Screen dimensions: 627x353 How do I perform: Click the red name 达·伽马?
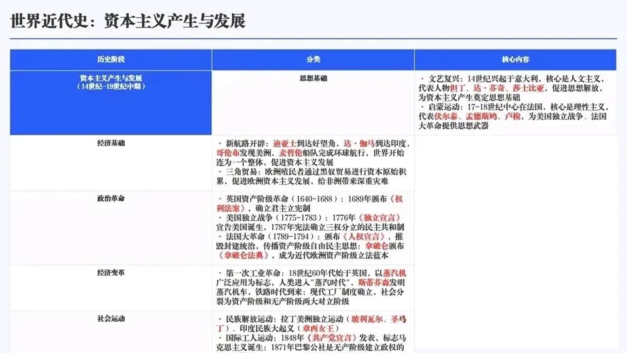(359, 143)
